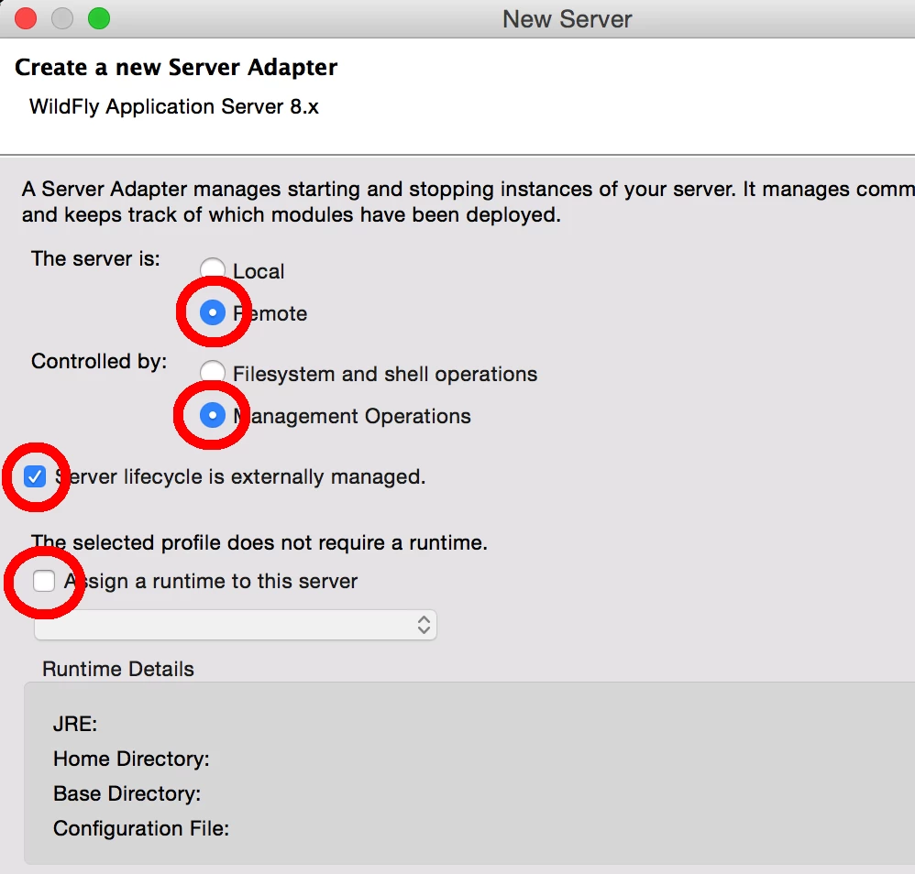Image resolution: width=915 pixels, height=874 pixels.
Task: Click the 'The server is:' label
Action: (95, 259)
